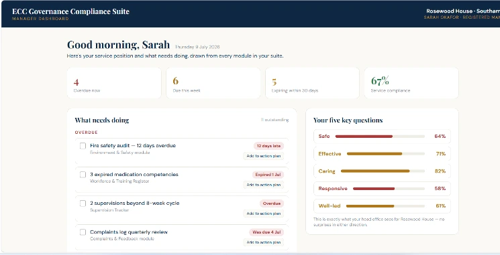Tick the Complaints log quarterly review checkbox
Image resolution: width=500 pixels, height=255 pixels.
83,232
